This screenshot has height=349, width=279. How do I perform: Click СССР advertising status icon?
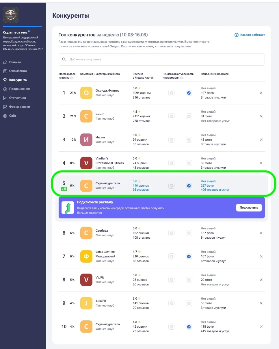172,116
